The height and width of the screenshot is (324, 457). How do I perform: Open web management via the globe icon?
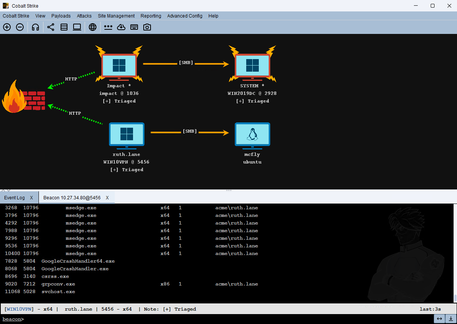93,27
